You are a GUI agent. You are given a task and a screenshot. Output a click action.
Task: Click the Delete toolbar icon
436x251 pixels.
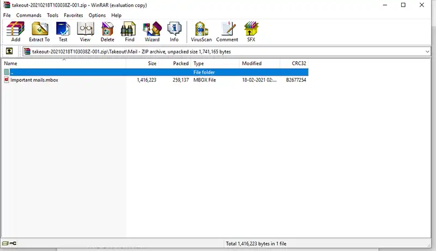click(x=107, y=32)
